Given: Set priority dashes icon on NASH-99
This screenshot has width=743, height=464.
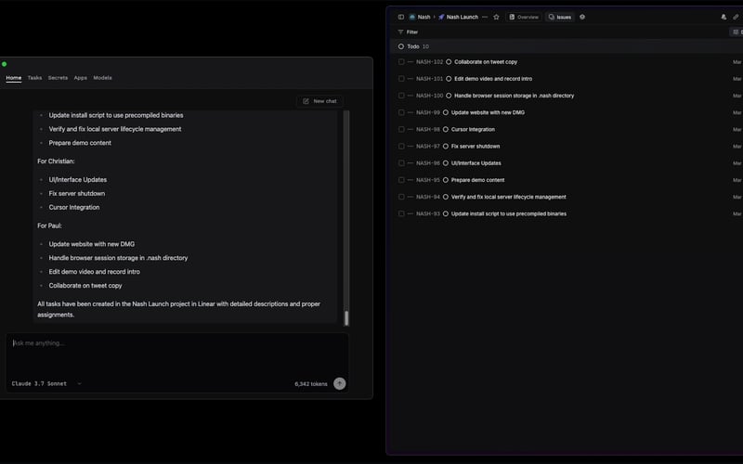Looking at the screenshot, I should coord(411,112).
